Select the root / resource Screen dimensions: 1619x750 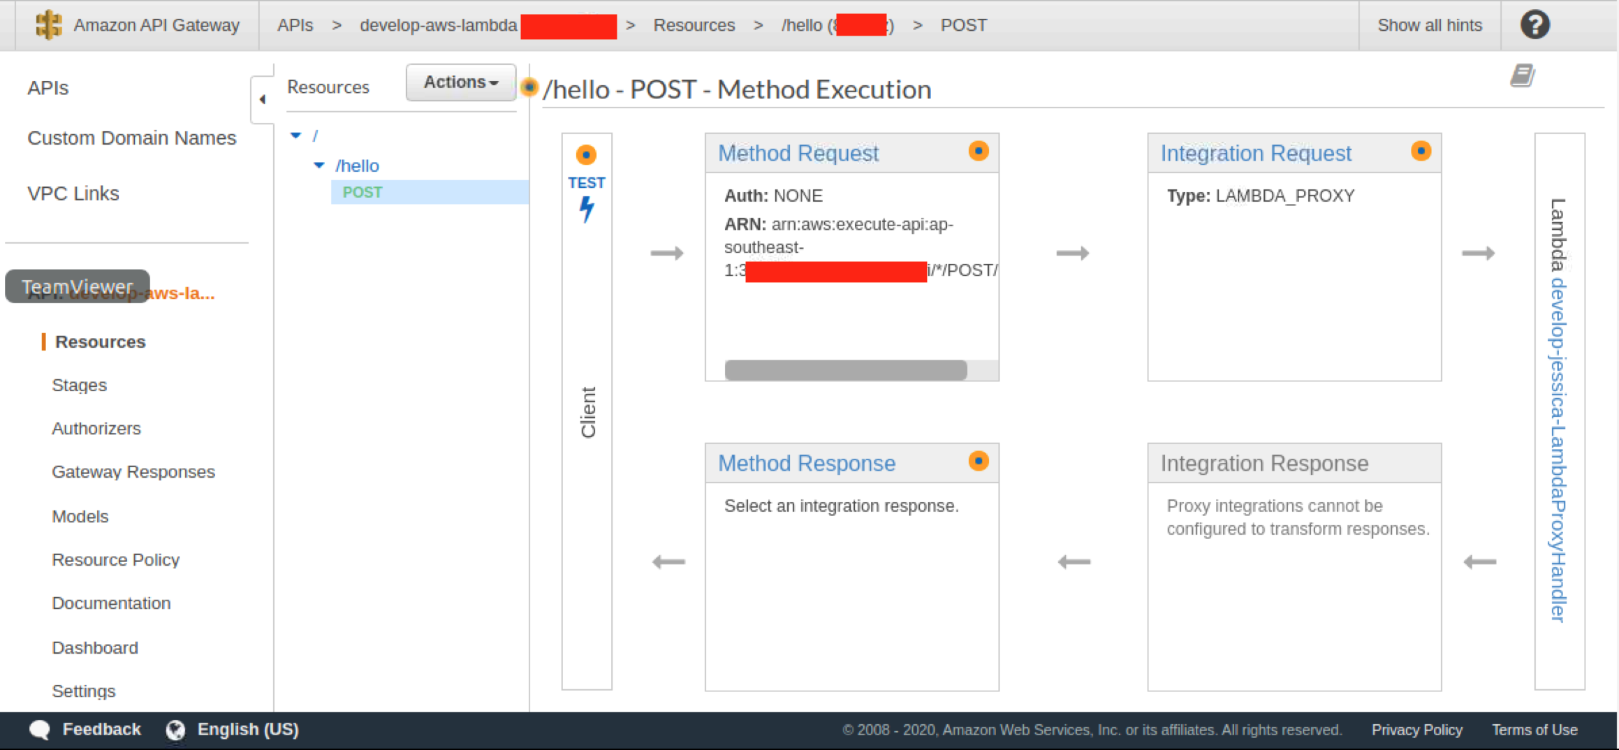(x=315, y=135)
